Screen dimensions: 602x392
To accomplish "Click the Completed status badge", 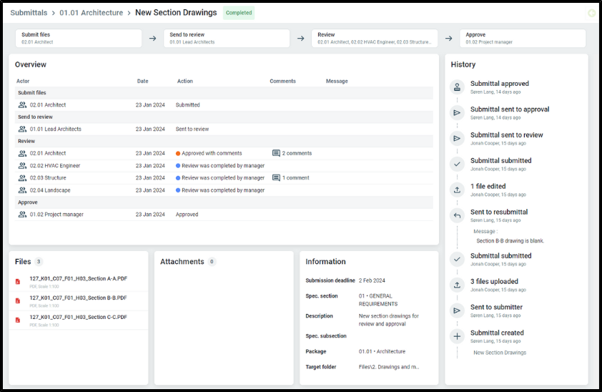I will (x=239, y=13).
